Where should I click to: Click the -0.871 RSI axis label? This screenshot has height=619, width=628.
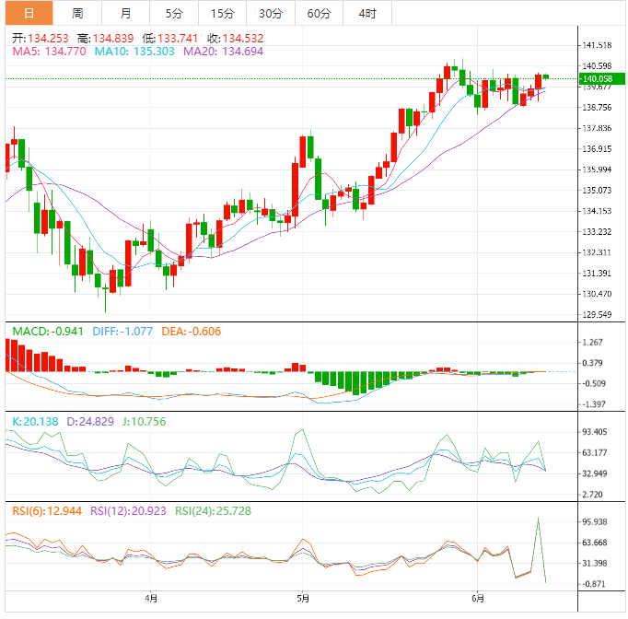point(594,584)
